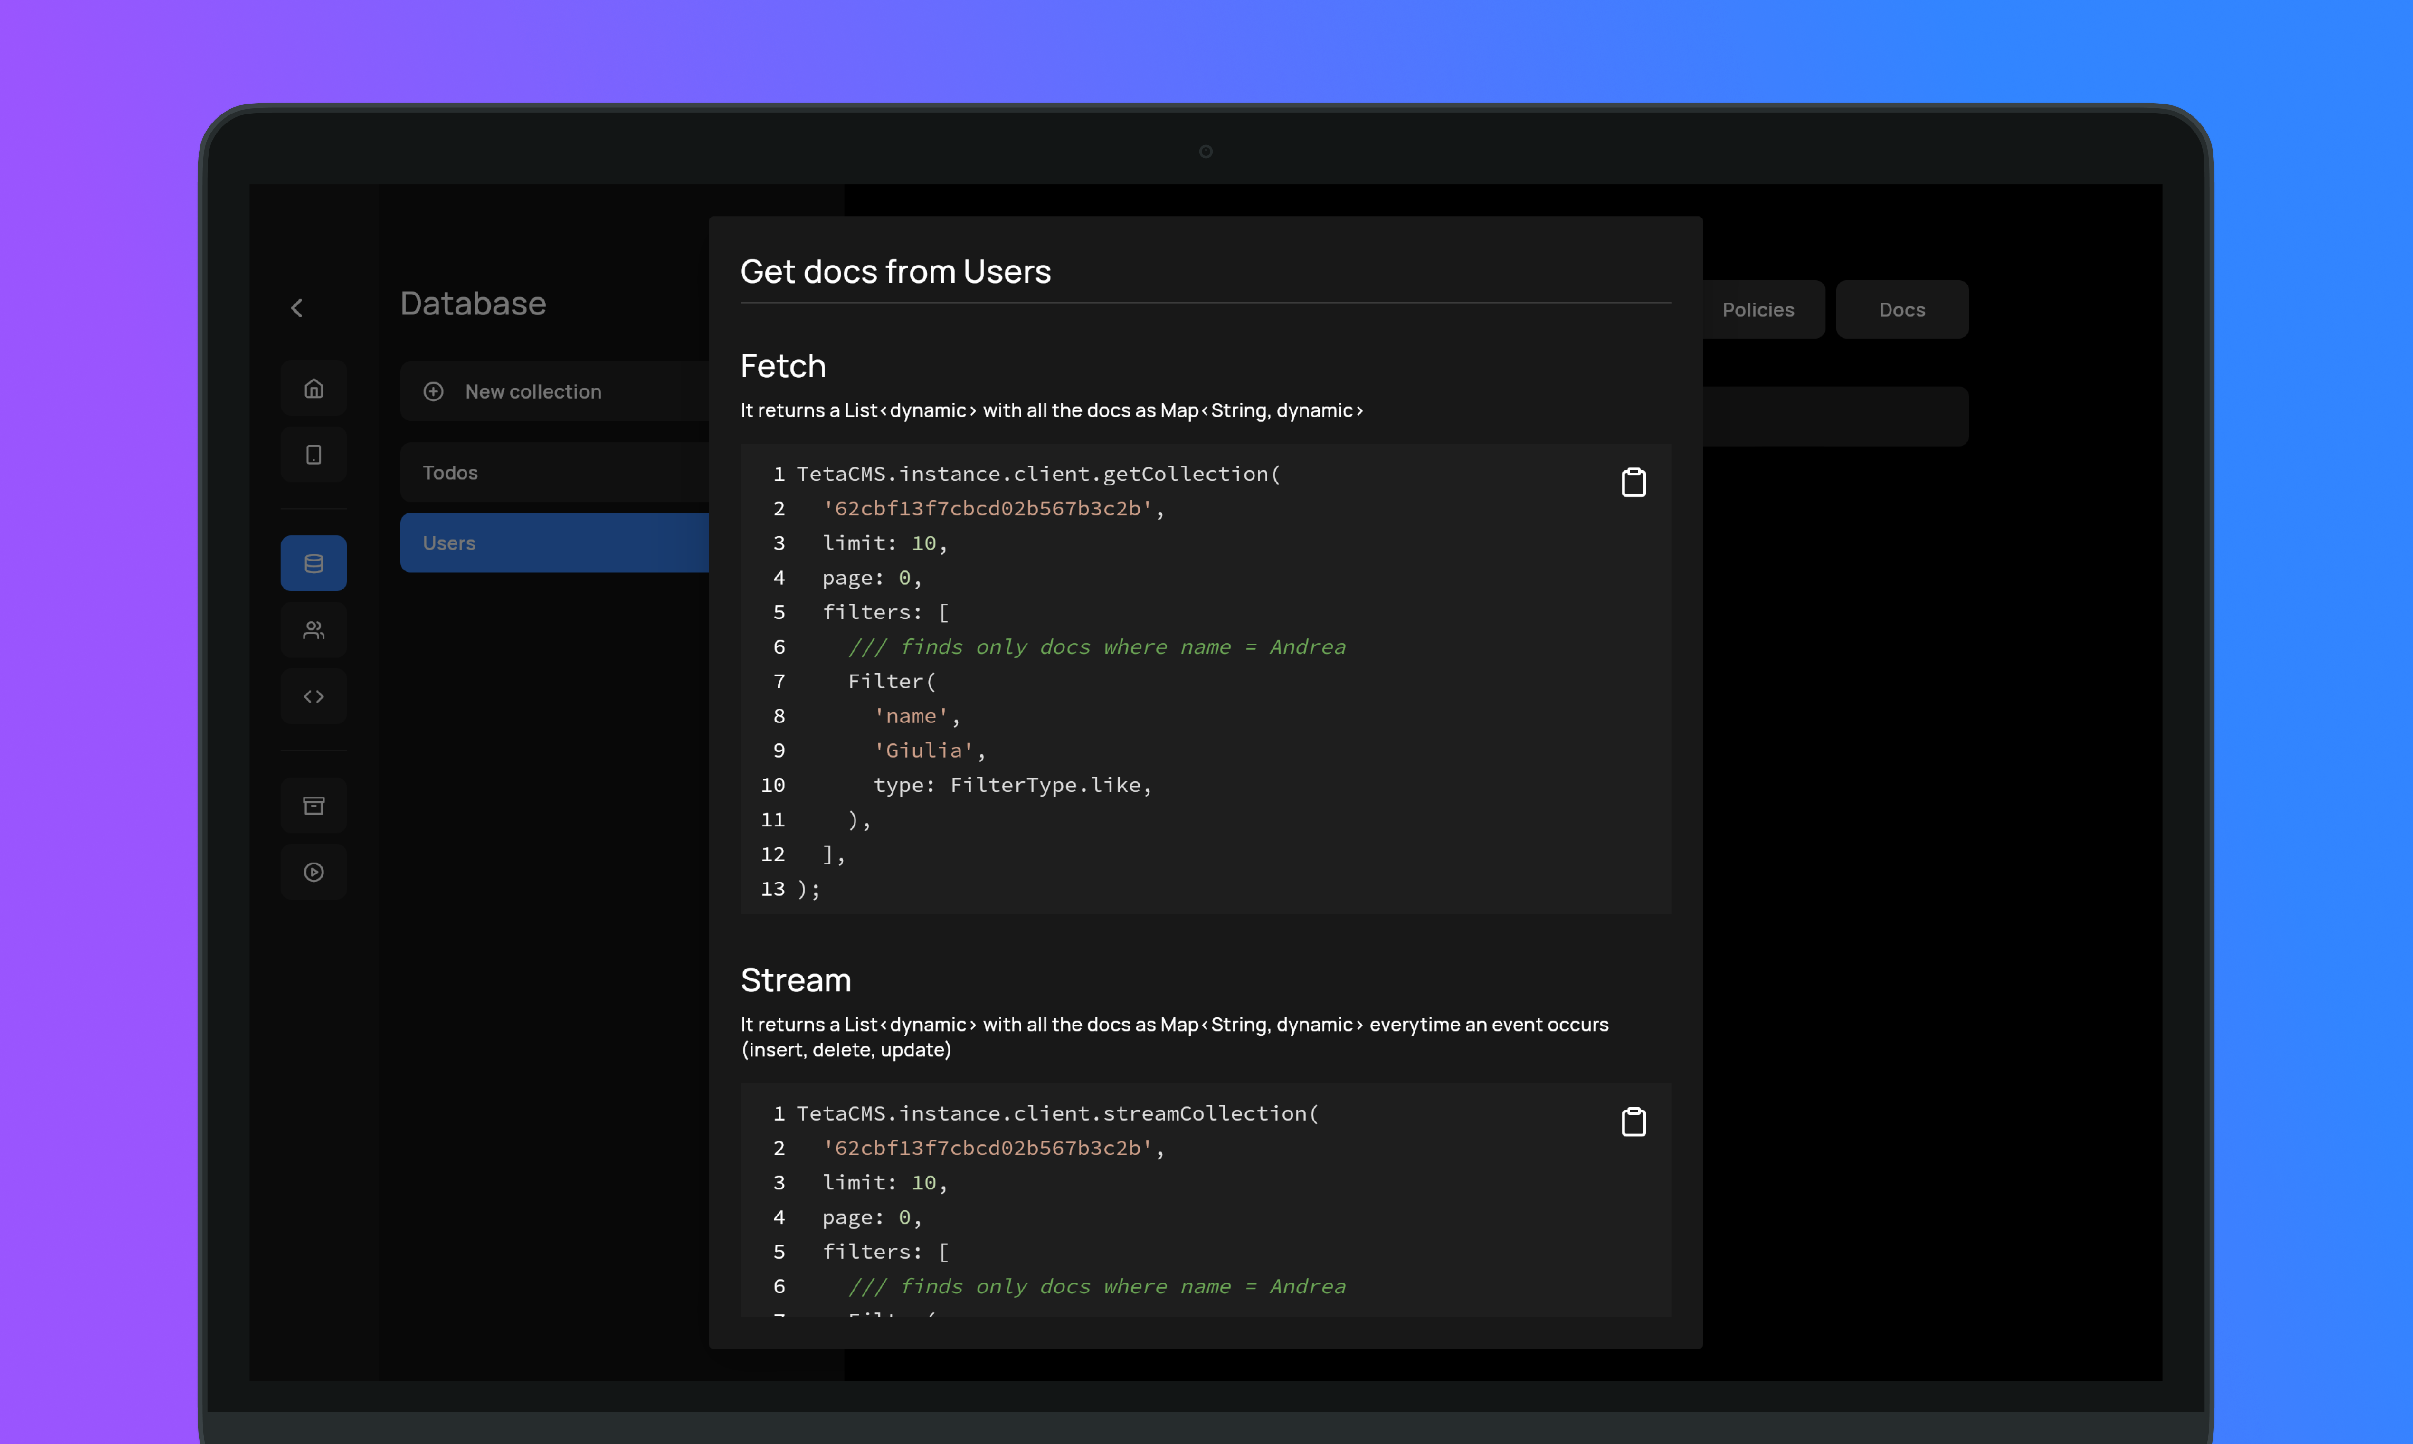This screenshot has width=2413, height=1444.
Task: Copy the Fetch code snippet to clipboard
Action: 1634,482
